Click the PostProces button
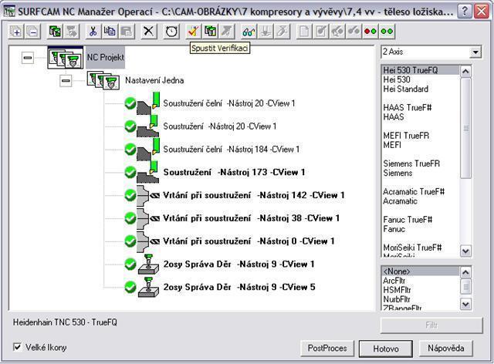The height and width of the screenshot is (364, 494). (x=327, y=349)
